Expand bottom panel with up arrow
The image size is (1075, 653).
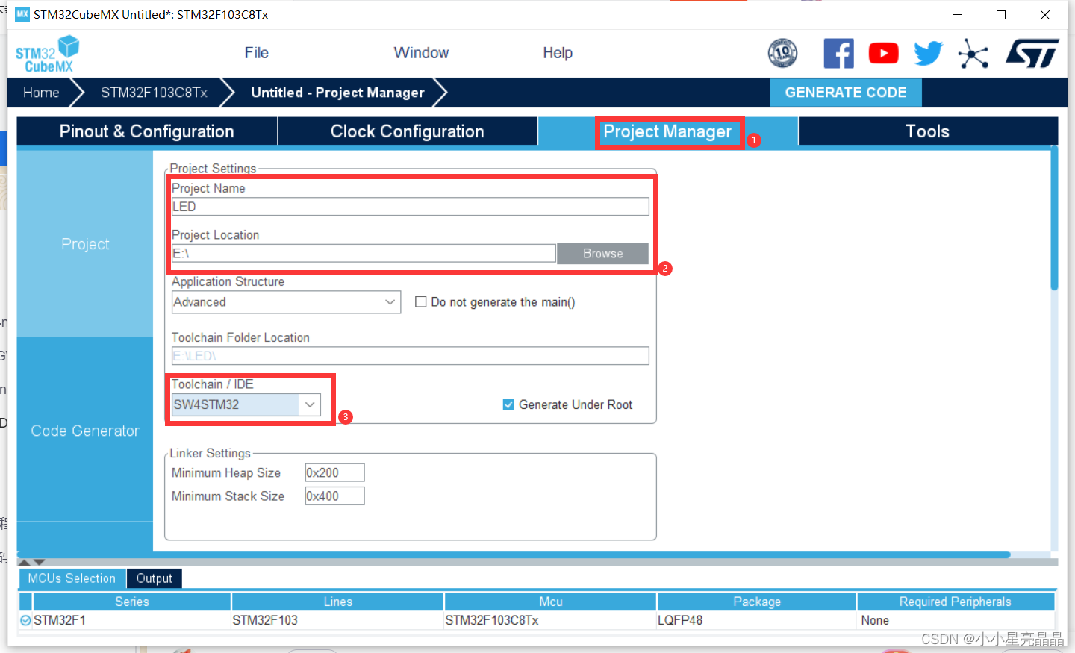(x=24, y=562)
